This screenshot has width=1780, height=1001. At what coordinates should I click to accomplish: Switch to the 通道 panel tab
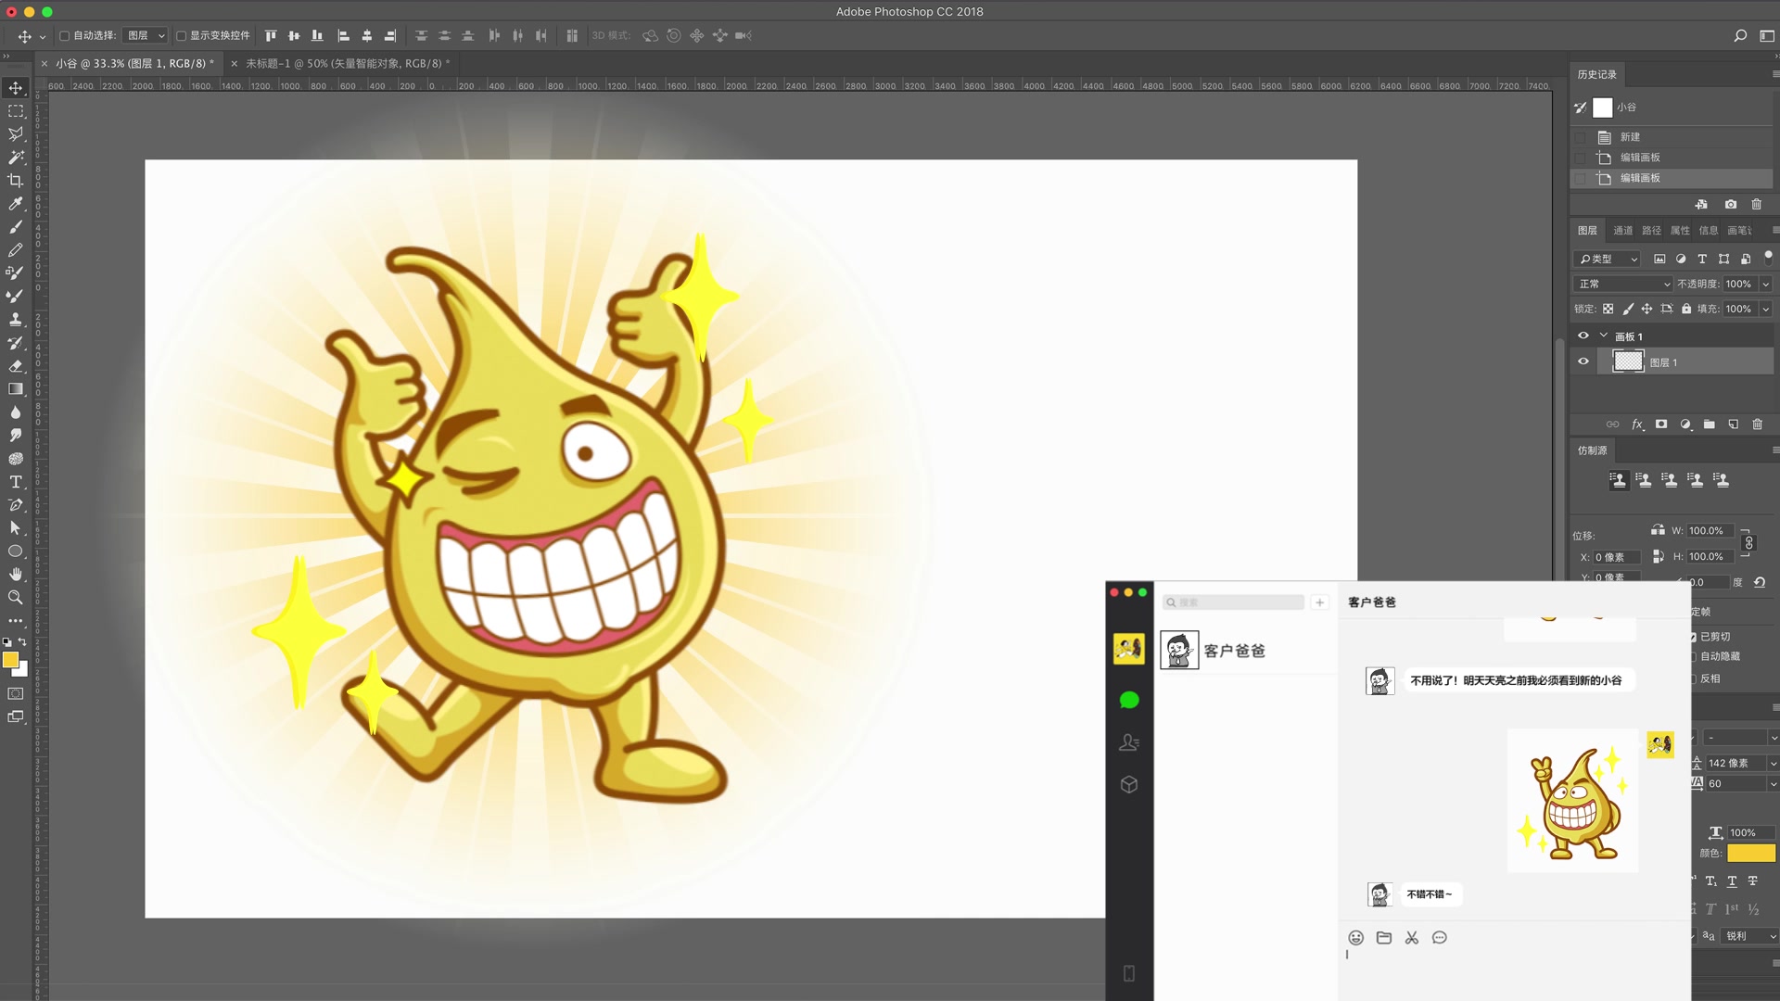[1622, 231]
